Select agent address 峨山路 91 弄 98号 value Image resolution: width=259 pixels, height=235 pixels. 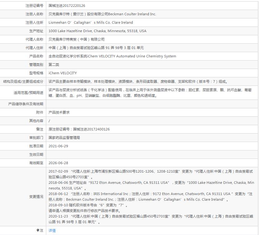pyautogui.click(x=96, y=48)
